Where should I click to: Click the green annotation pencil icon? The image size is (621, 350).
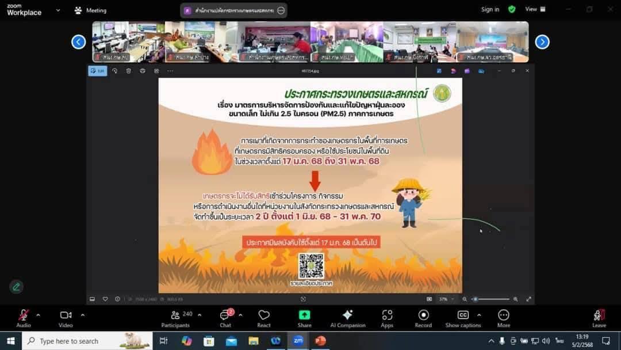tap(16, 287)
